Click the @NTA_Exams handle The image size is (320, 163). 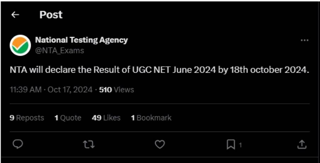pyautogui.click(x=59, y=50)
